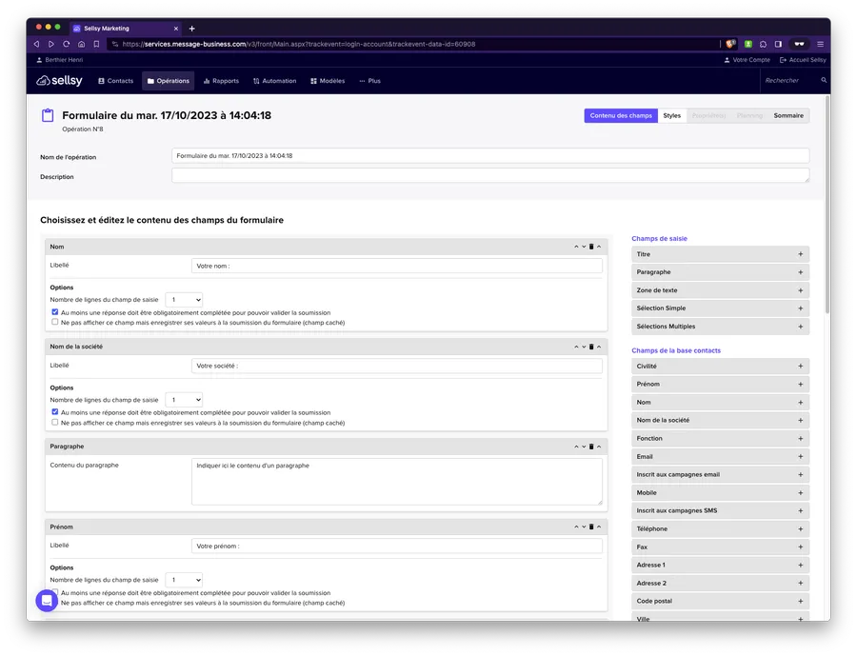Add the Email contact field with plus icon
The width and height of the screenshot is (857, 656).
[800, 457]
